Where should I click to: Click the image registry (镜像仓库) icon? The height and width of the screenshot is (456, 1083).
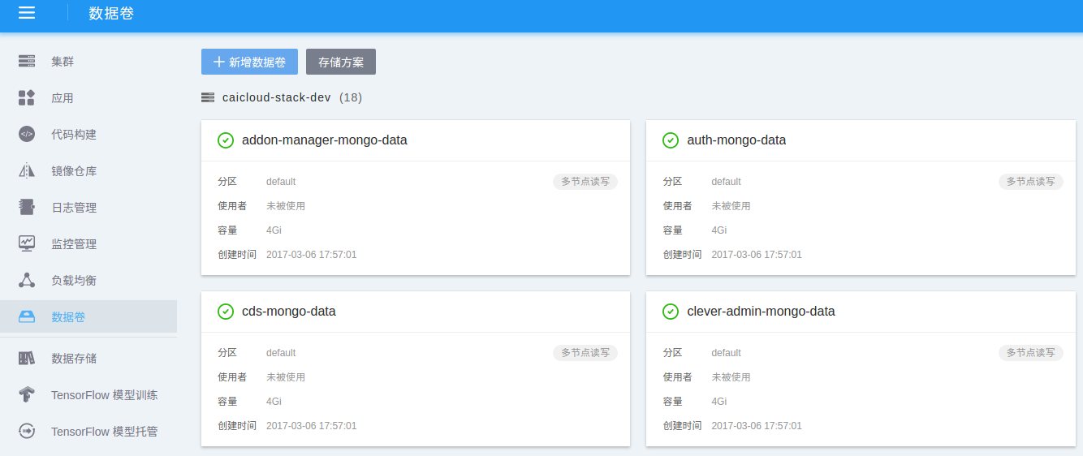point(27,171)
